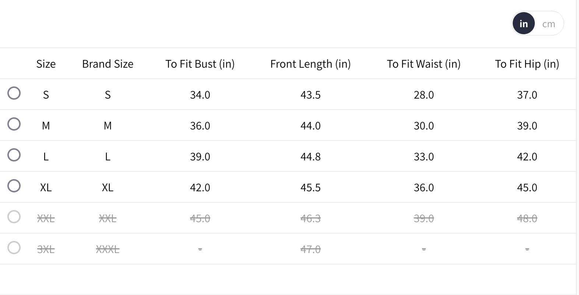Click the To Fit Bust header
The image size is (579, 295).
[x=200, y=64]
